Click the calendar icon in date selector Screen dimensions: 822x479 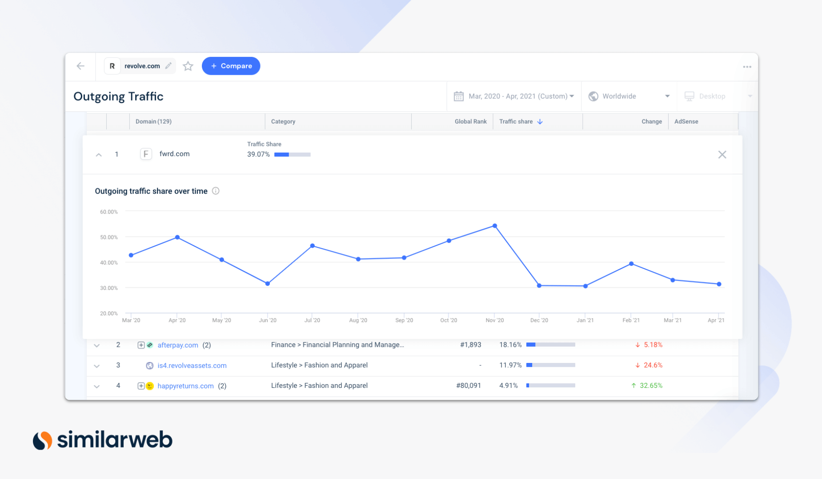point(458,96)
